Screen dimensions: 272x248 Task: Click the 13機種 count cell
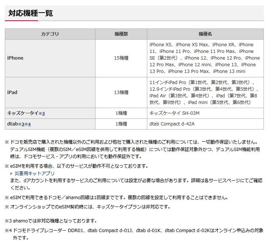[x=121, y=93]
